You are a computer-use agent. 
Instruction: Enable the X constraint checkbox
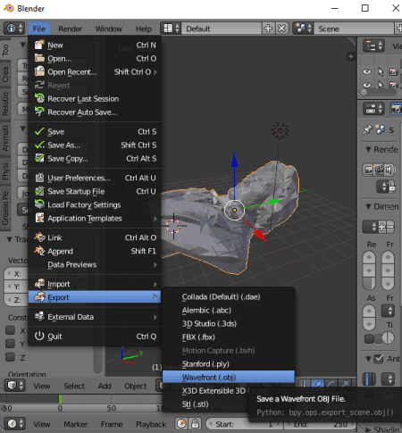click(11, 330)
